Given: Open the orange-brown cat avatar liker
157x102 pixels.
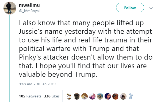Looking at the screenshot, I should click(116, 96).
